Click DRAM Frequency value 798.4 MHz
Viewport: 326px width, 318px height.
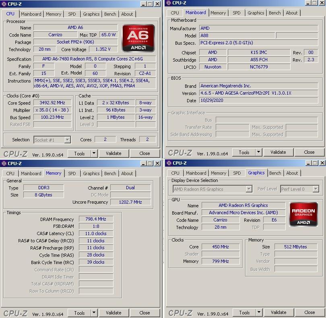point(96,219)
